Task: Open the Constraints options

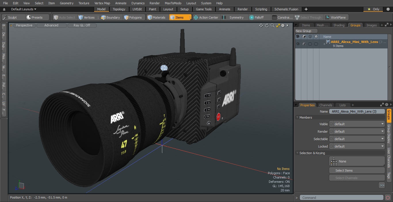Action: point(283,17)
